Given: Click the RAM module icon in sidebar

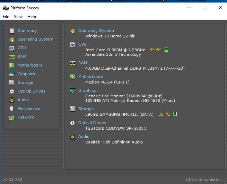Looking at the screenshot, I should (x=12, y=56).
